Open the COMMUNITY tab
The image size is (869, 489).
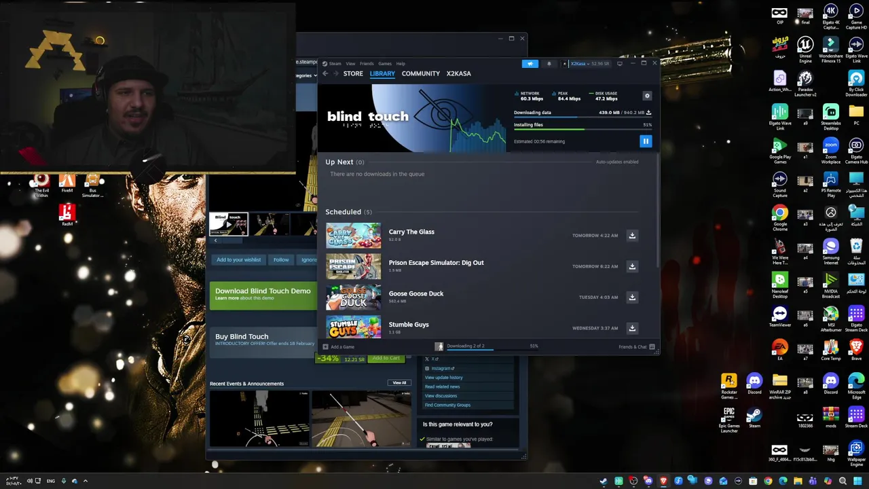[x=421, y=73]
